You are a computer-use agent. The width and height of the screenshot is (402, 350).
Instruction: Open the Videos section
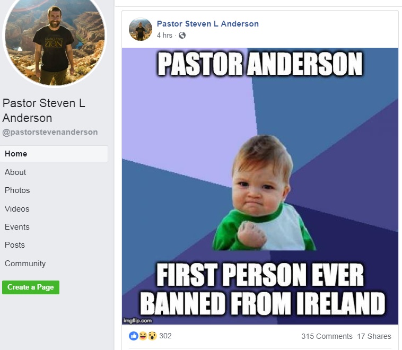tap(17, 209)
